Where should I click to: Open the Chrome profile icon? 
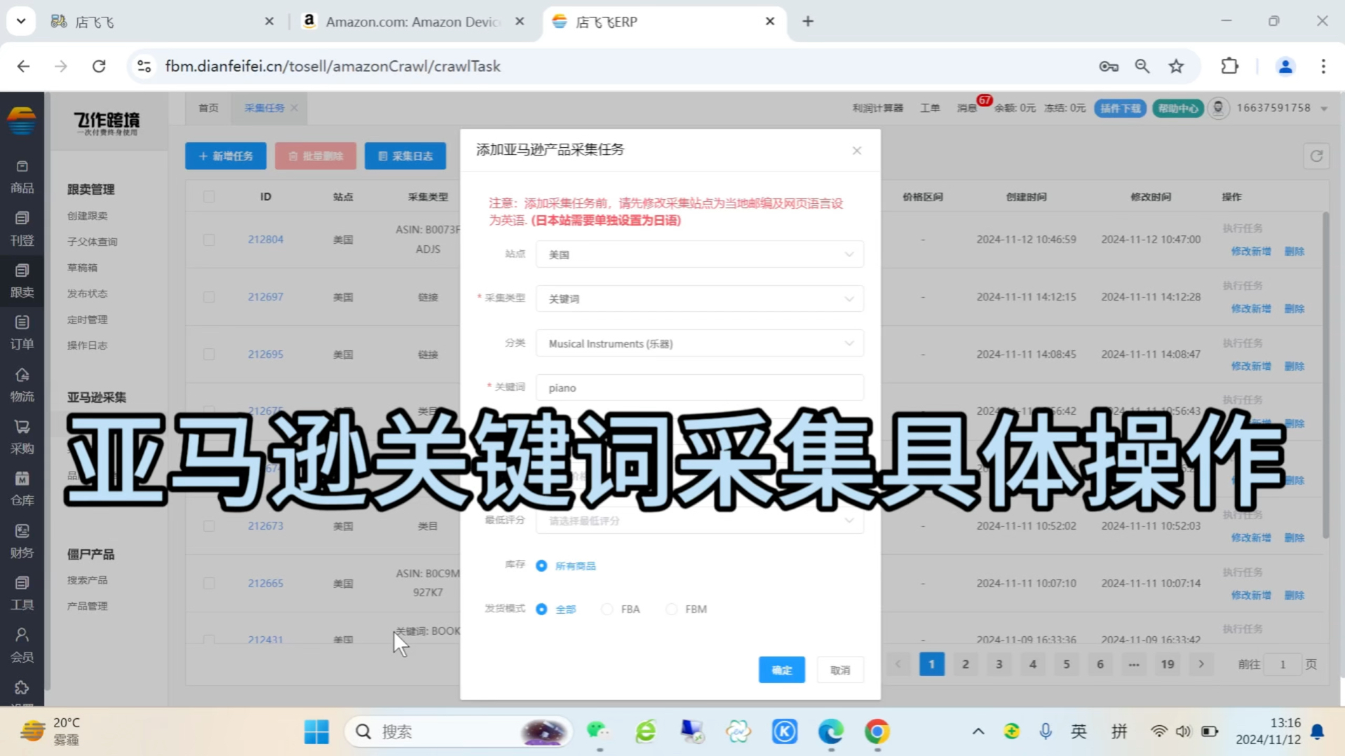click(1285, 66)
